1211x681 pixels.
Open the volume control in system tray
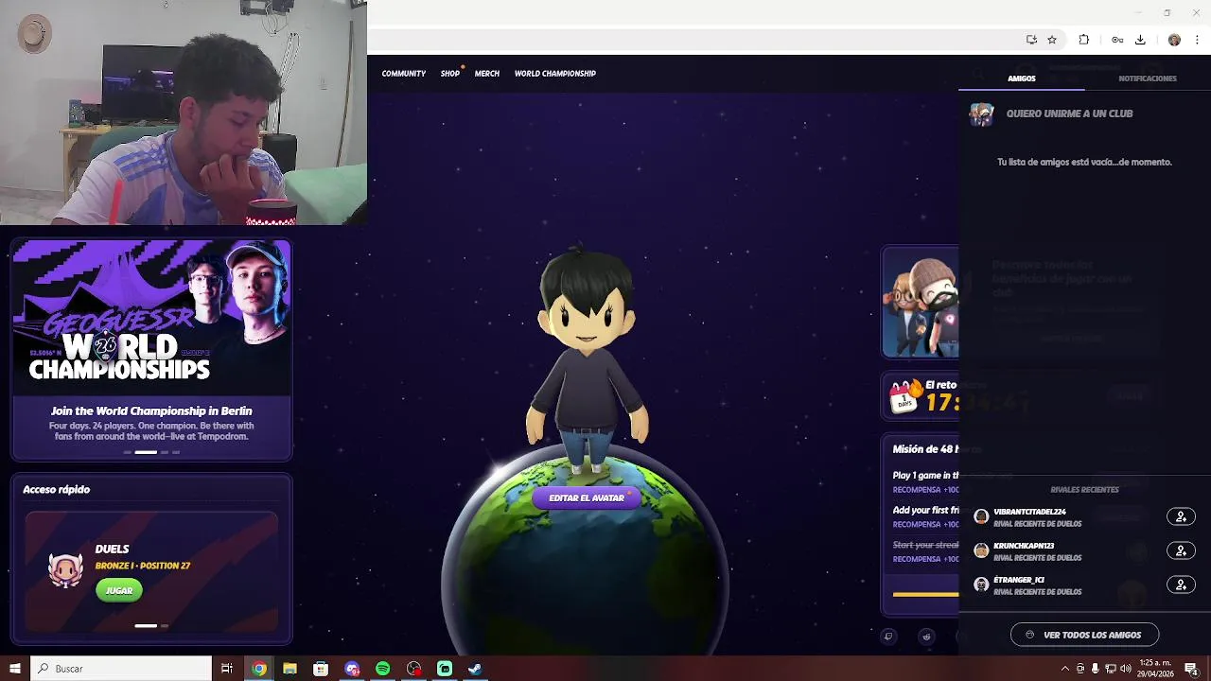point(1126,669)
